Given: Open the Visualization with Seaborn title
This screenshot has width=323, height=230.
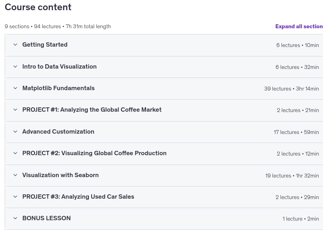Looking at the screenshot, I should (61, 175).
